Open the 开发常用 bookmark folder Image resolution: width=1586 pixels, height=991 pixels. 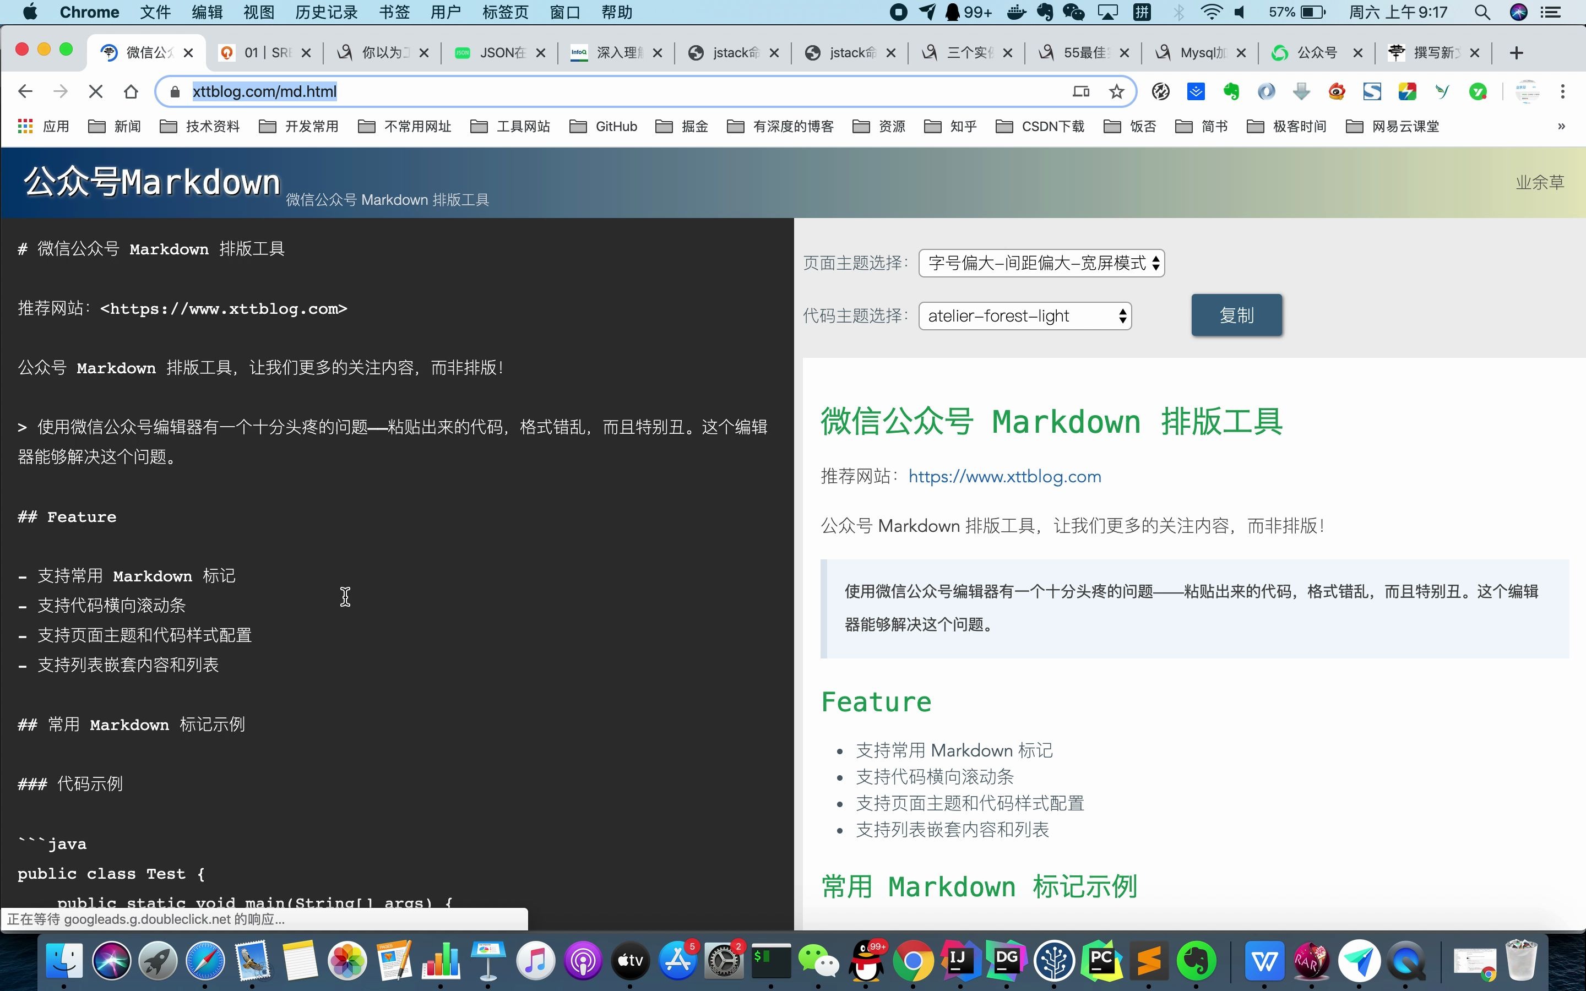299,127
